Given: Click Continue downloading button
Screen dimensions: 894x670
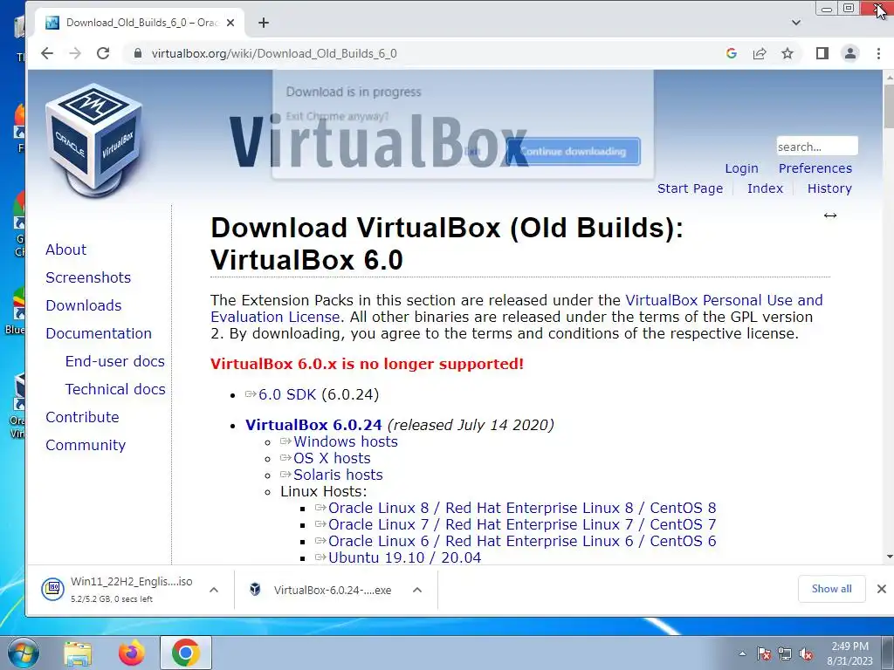Looking at the screenshot, I should pos(573,152).
